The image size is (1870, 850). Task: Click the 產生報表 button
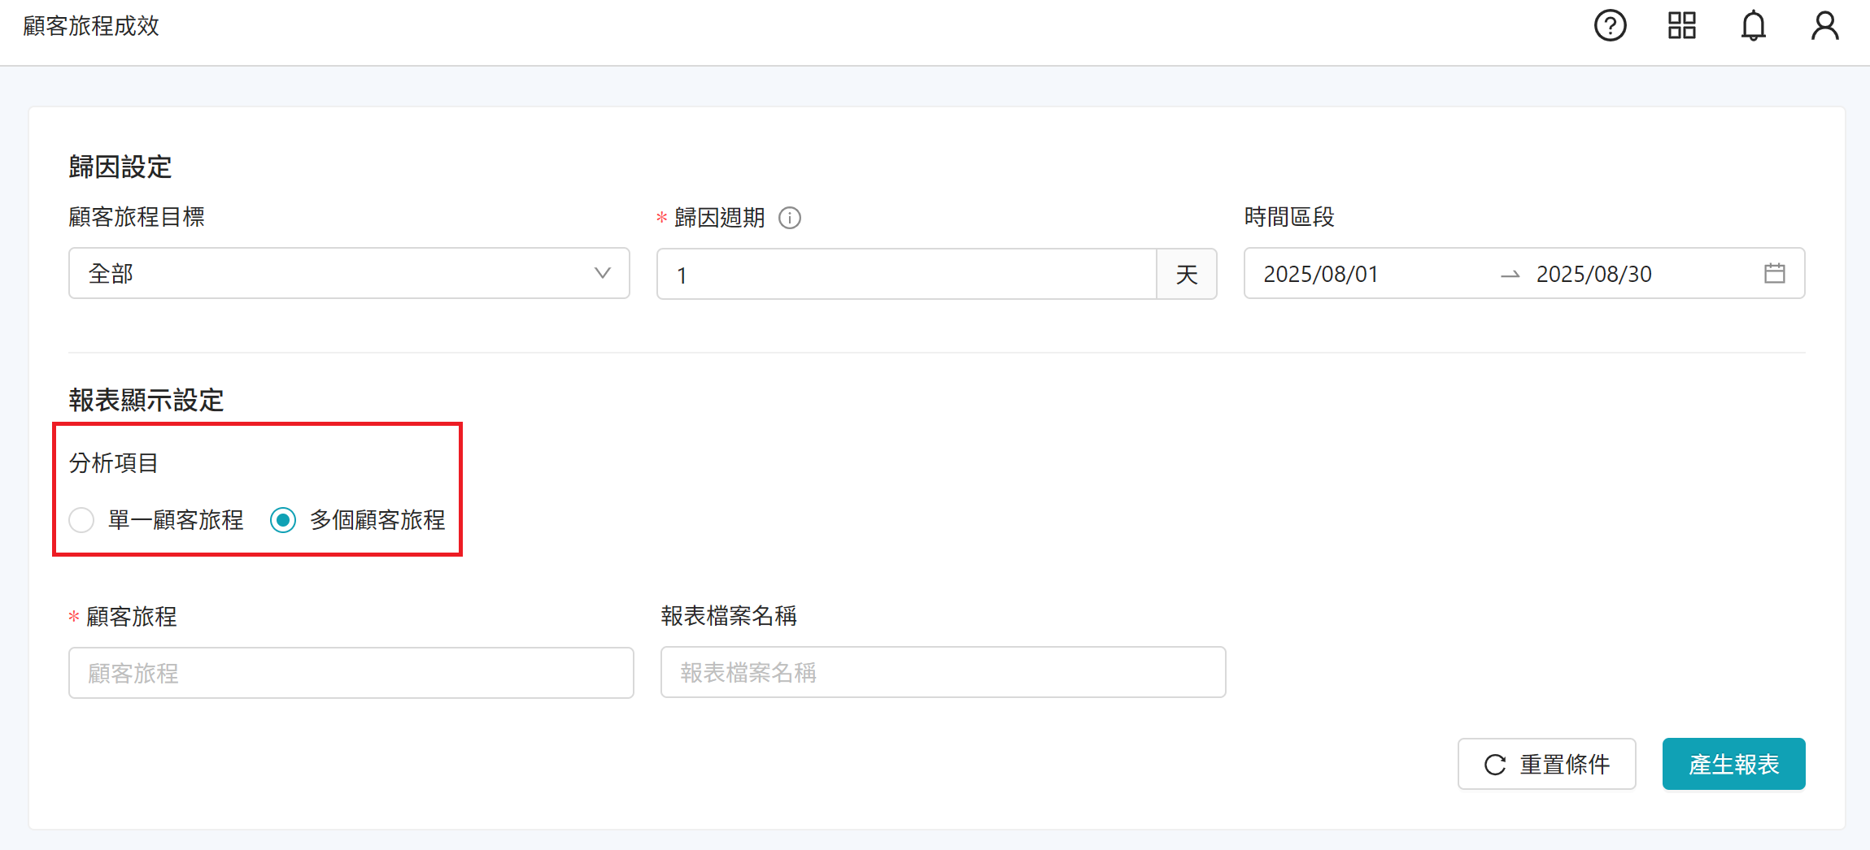pyautogui.click(x=1733, y=764)
